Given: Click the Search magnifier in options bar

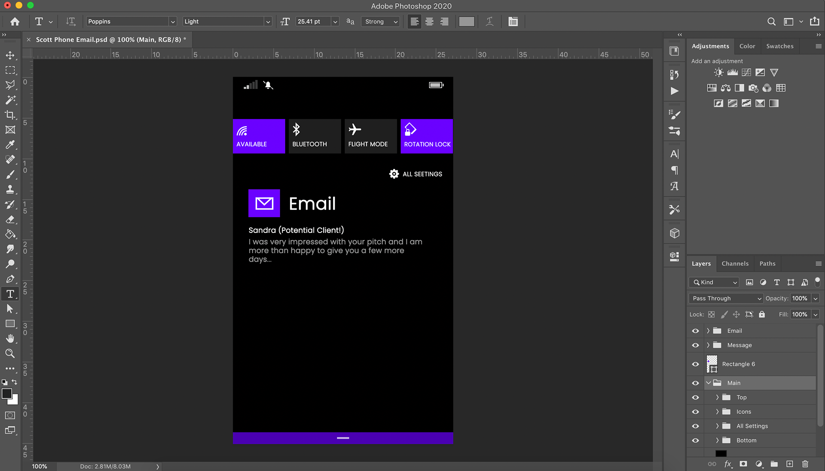Looking at the screenshot, I should [x=771, y=21].
